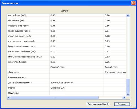Click the horizontal scrollbar thumb
The height and width of the screenshot is (109, 137).
[54, 98]
